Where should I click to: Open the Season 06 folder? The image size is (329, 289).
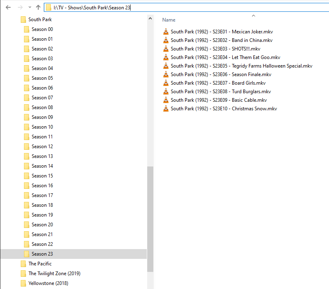(42, 88)
